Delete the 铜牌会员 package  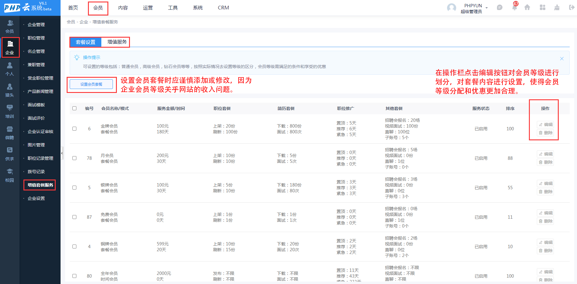[546, 251]
